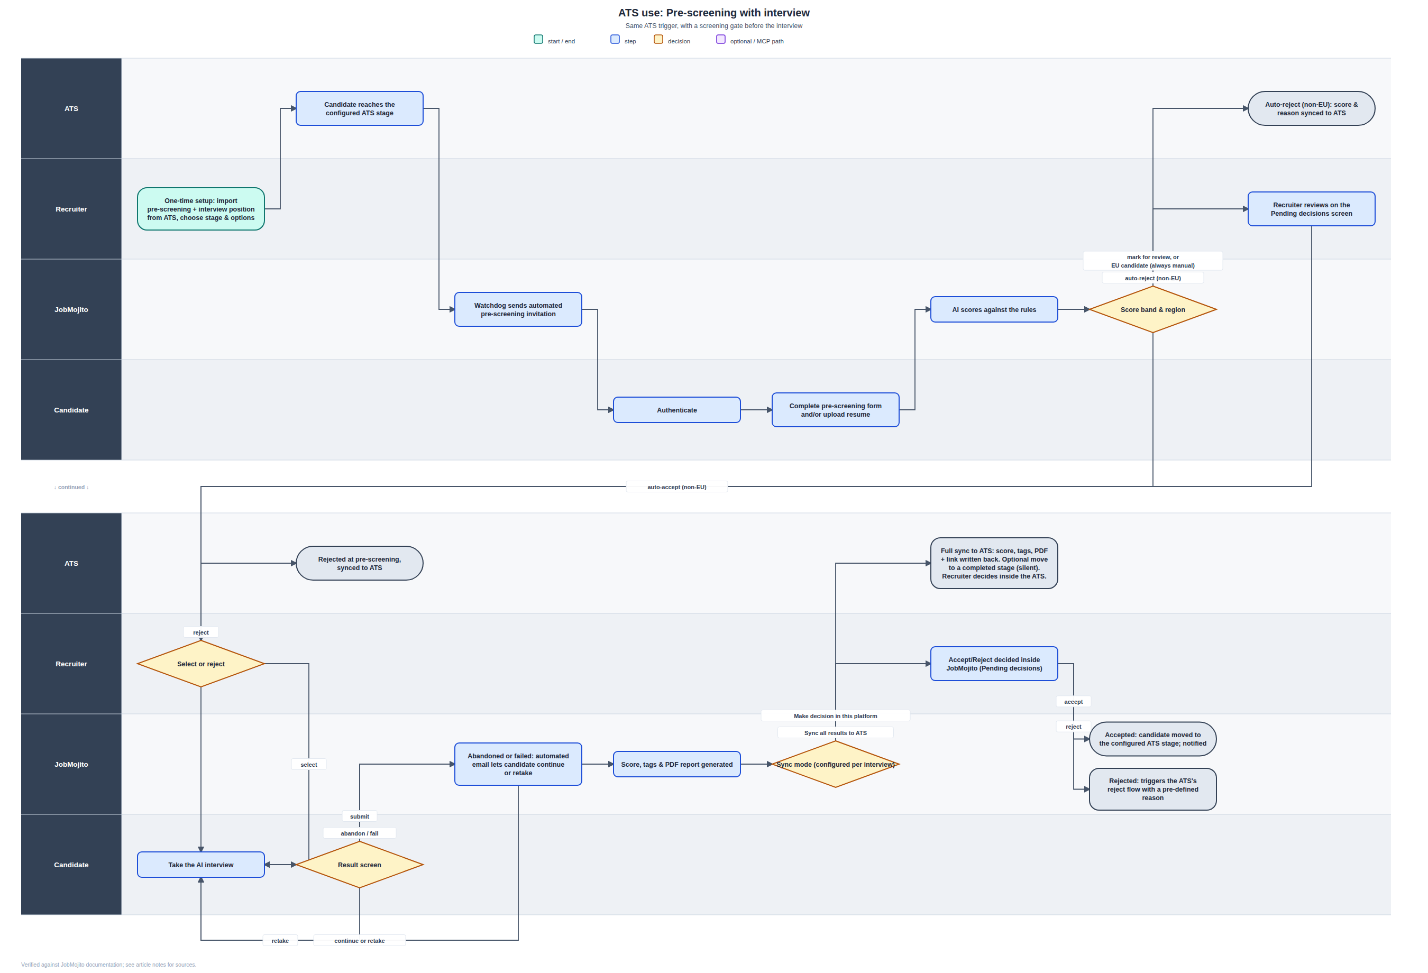
Task: Click the 'mark for review, or EU candidate' label
Action: coord(1153,261)
